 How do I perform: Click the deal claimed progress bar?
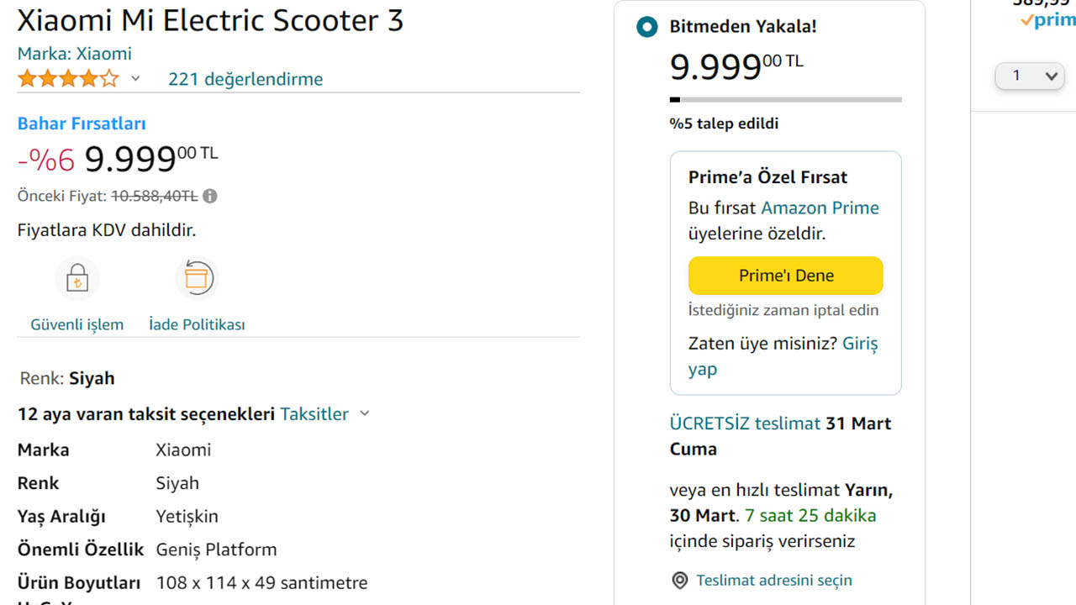pyautogui.click(x=785, y=100)
